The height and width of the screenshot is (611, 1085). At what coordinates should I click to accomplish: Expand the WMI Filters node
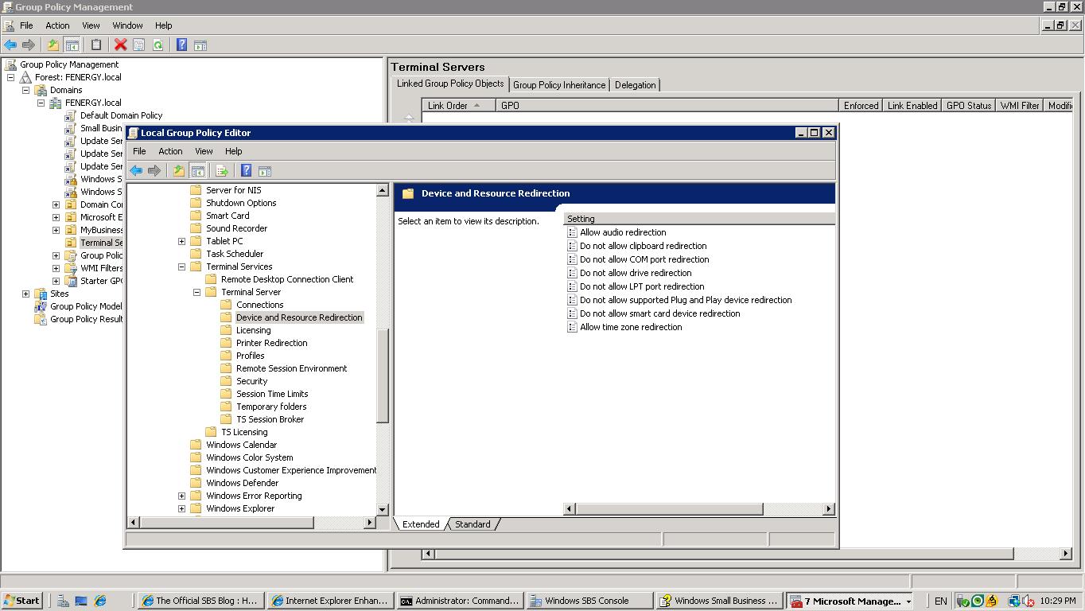[x=56, y=268]
